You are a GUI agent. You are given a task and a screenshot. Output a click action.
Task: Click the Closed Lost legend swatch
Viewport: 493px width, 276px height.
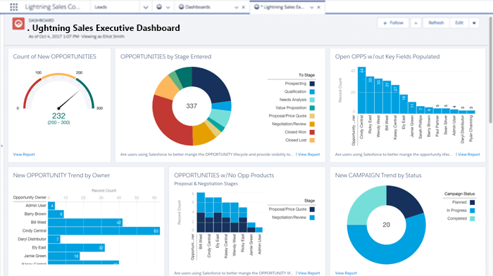[x=312, y=140]
